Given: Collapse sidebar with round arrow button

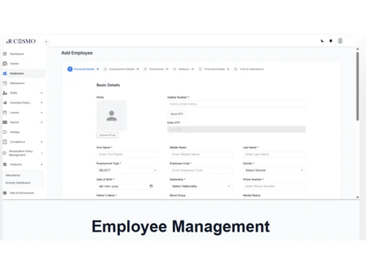Looking at the screenshot, I should point(46,42).
